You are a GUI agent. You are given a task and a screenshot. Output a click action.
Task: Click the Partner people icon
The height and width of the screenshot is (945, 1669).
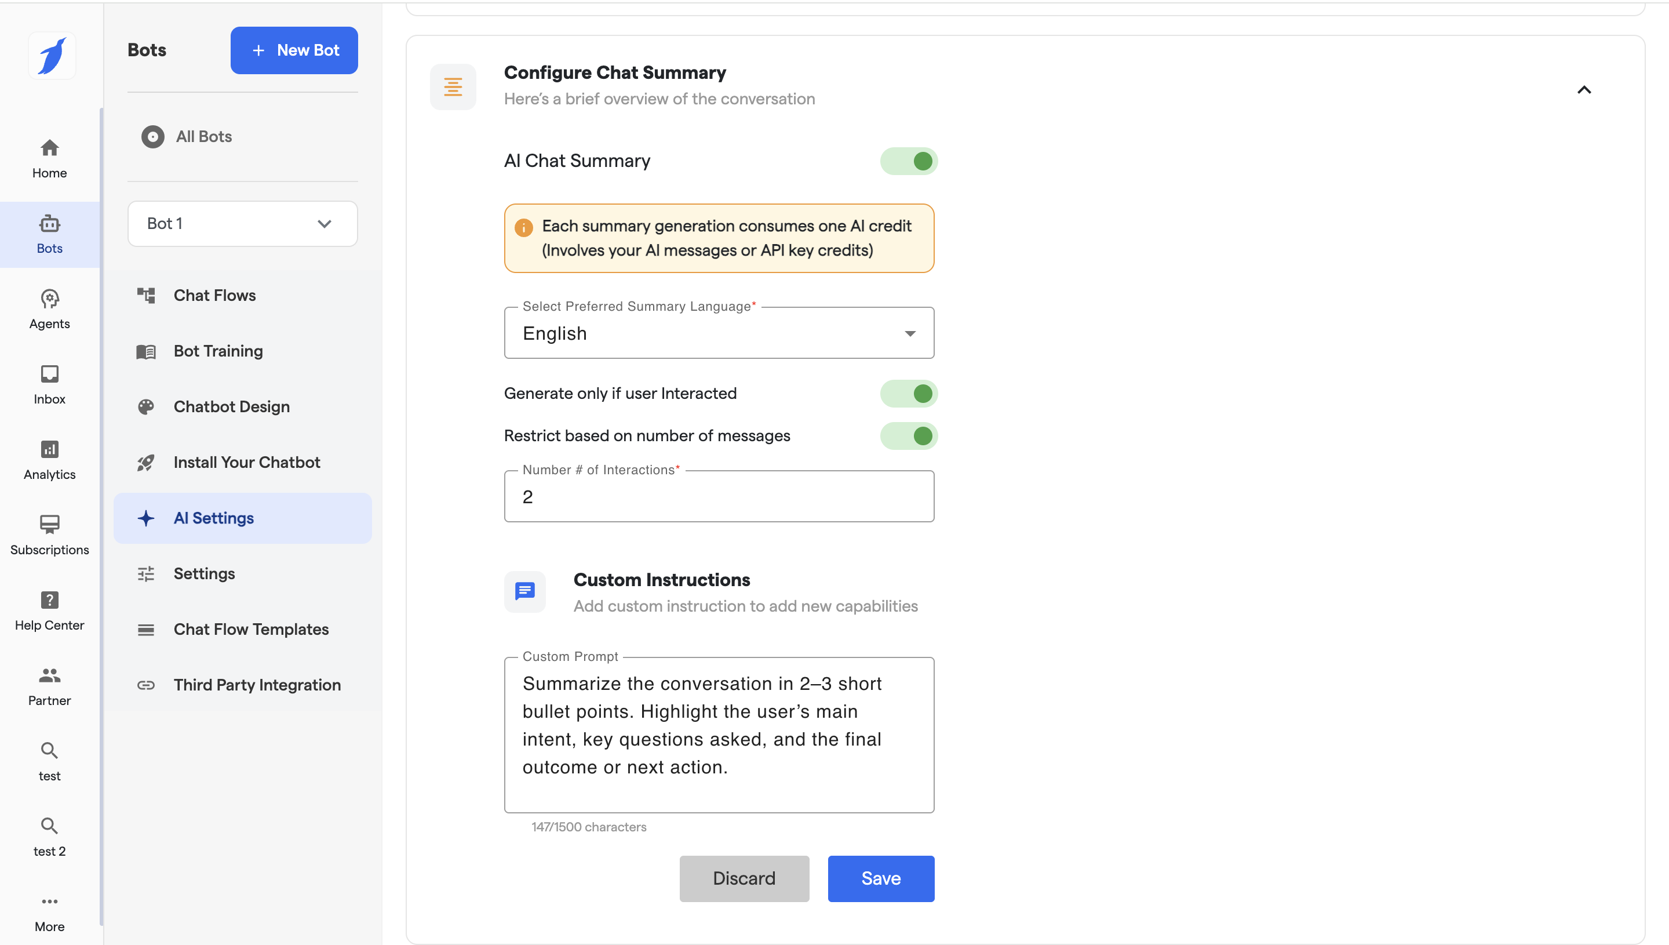[x=49, y=675]
